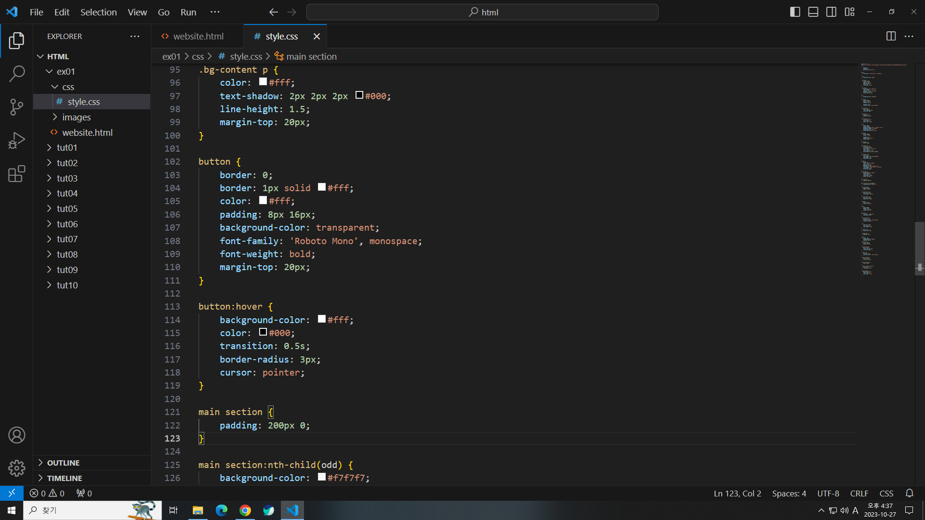Open the Extensions view
The image size is (925, 520).
click(x=16, y=174)
